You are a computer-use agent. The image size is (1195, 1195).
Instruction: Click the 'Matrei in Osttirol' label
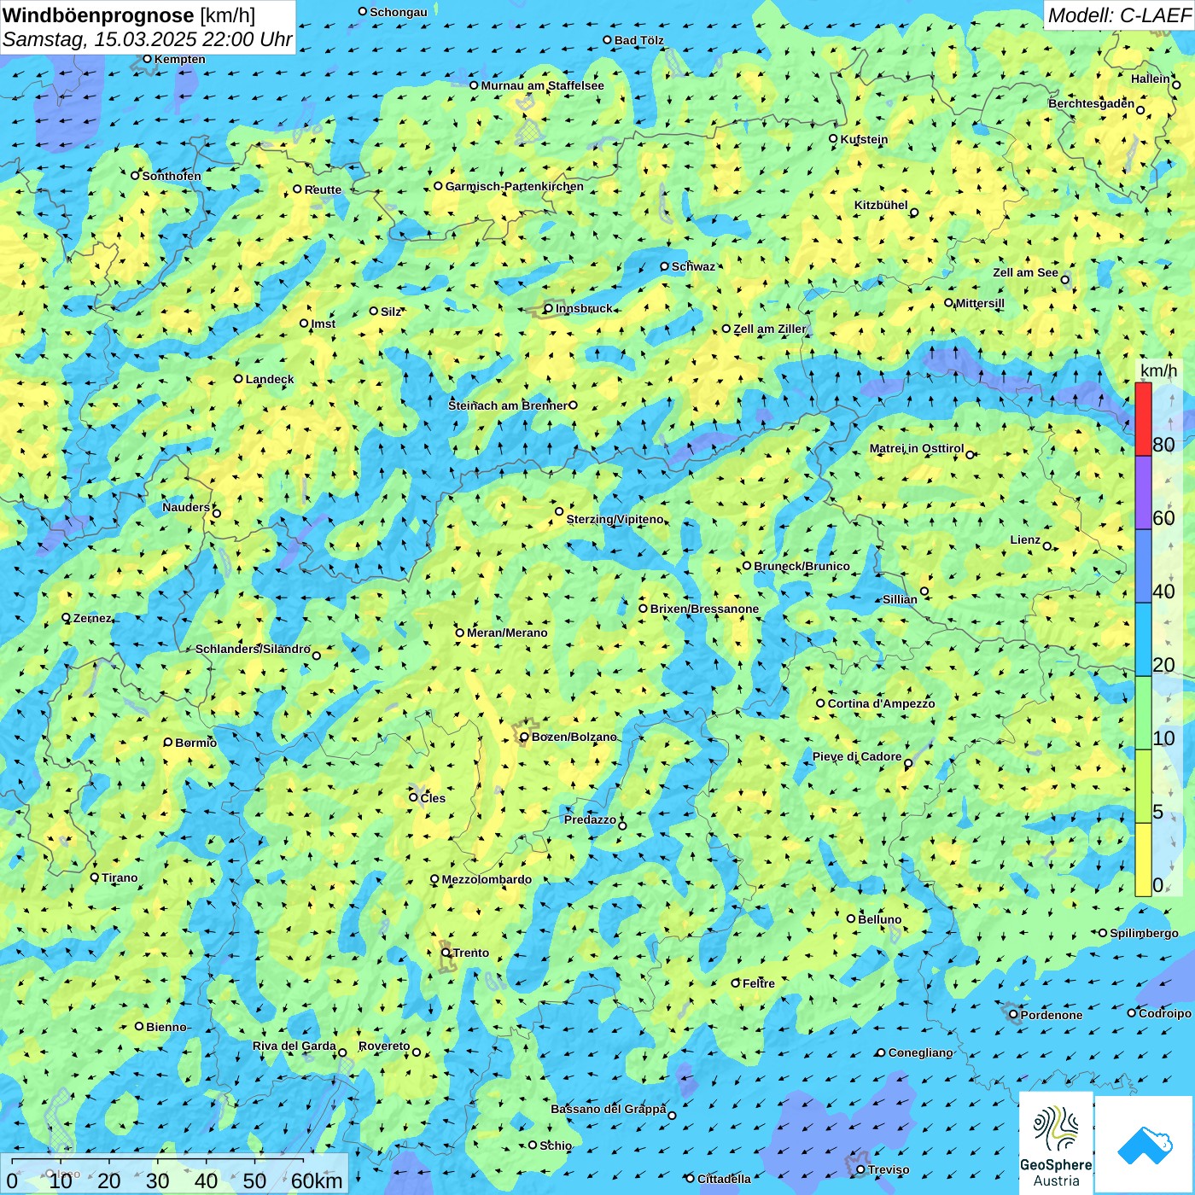pyautogui.click(x=917, y=448)
